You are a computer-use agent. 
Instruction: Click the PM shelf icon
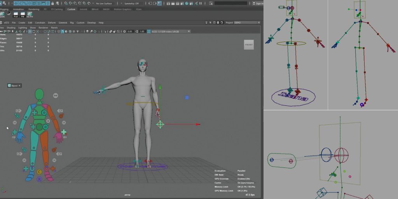tap(23, 15)
